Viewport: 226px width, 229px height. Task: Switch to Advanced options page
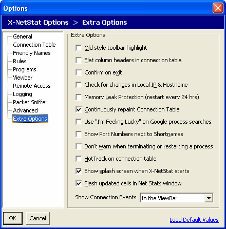tap(25, 110)
